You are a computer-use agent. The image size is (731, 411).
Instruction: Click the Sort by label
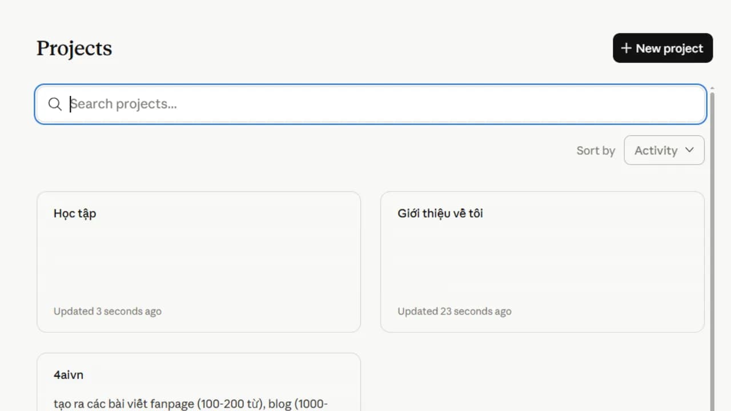[595, 151]
